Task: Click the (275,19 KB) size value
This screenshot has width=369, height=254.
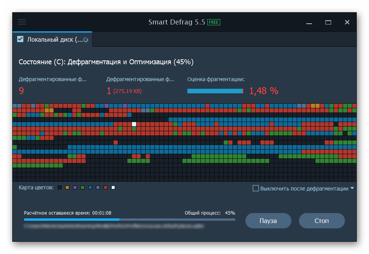Action: click(x=127, y=91)
